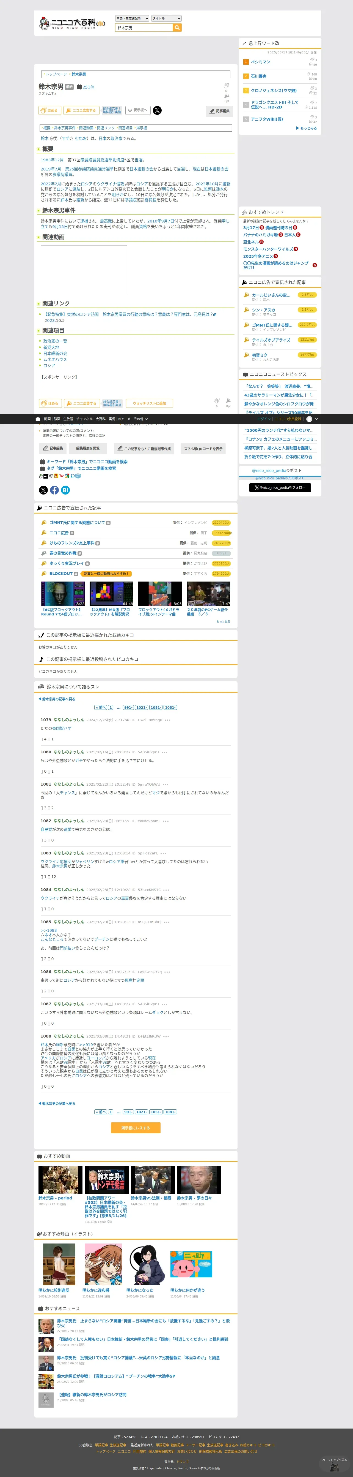Jump to 関連項目 in table of contents

point(125,128)
